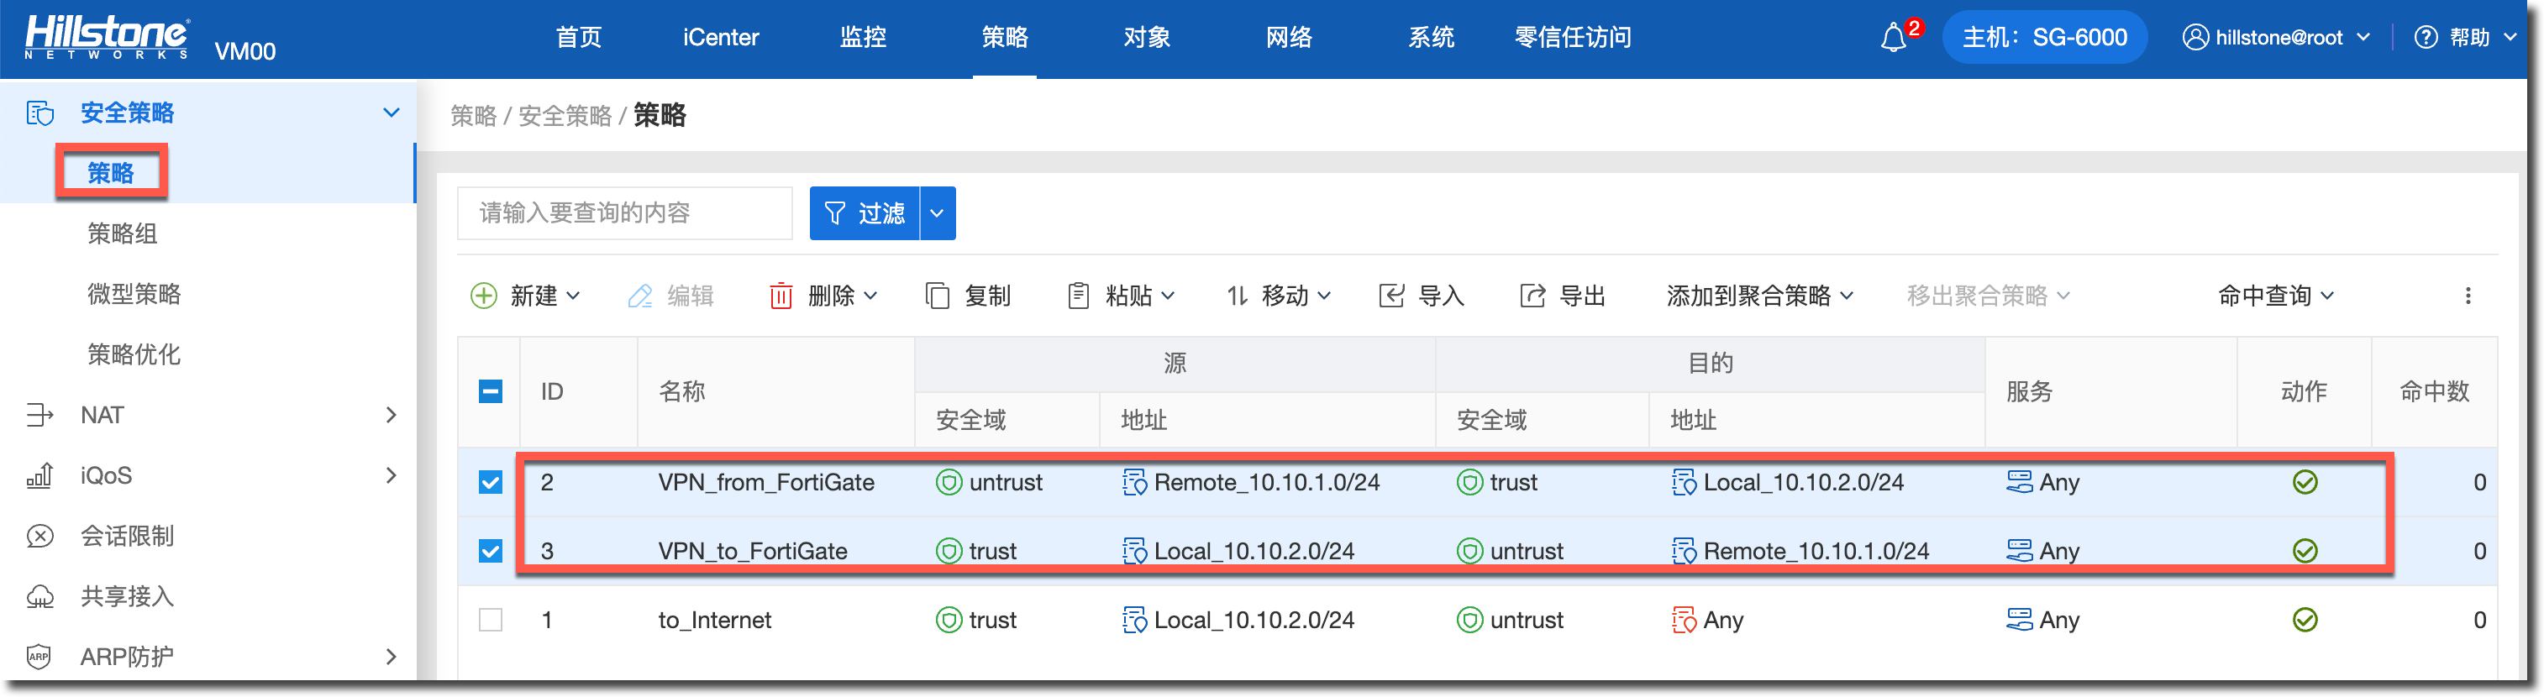This screenshot has width=2544, height=697.
Task: Click the 安全策略 shield document icon
Action: 39,113
